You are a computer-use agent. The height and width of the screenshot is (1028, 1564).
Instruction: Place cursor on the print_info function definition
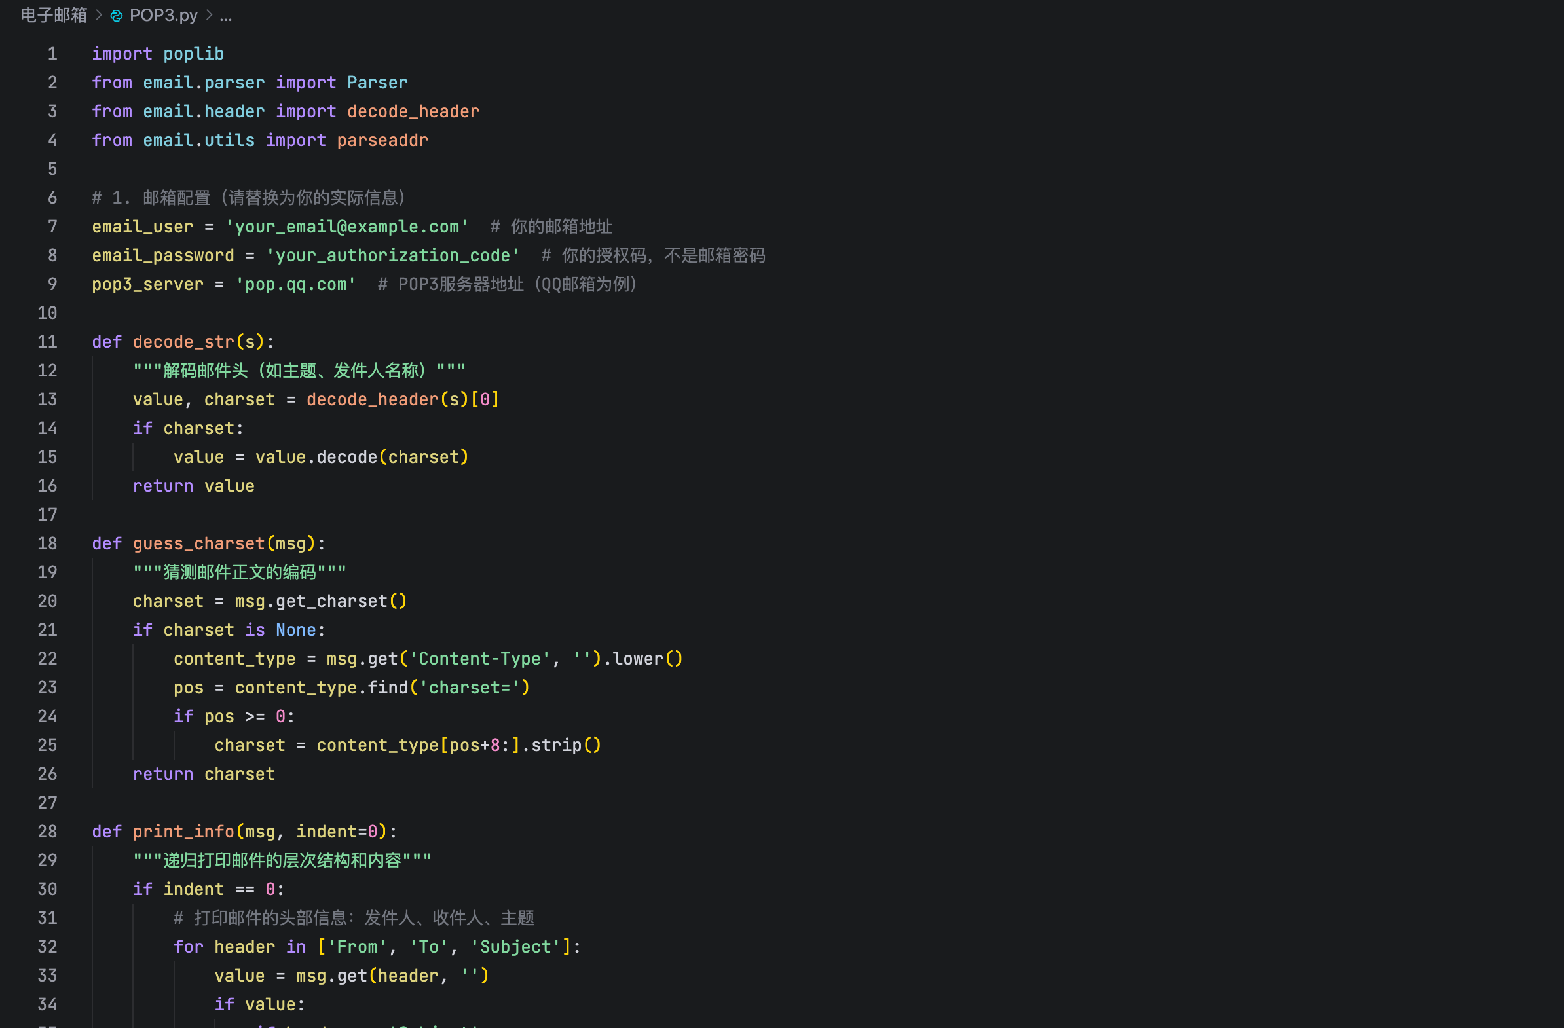point(183,831)
